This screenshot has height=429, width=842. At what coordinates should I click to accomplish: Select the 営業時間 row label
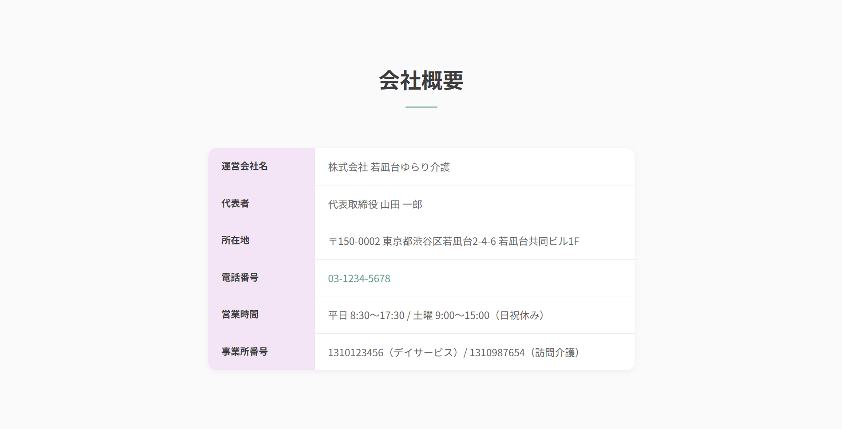pyautogui.click(x=240, y=315)
